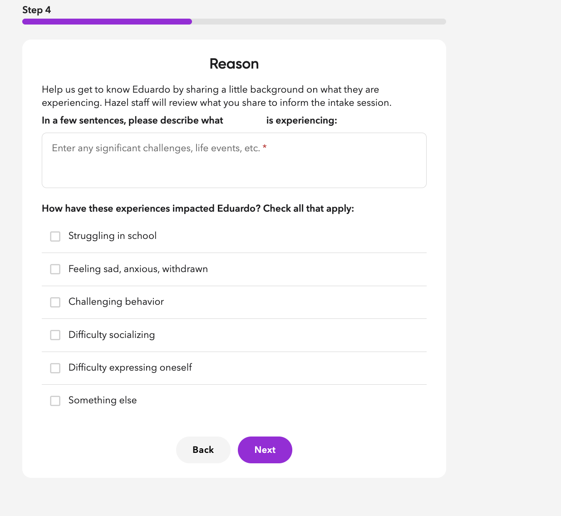Click the red required asterisk in text box
Image resolution: width=561 pixels, height=516 pixels.
(265, 148)
